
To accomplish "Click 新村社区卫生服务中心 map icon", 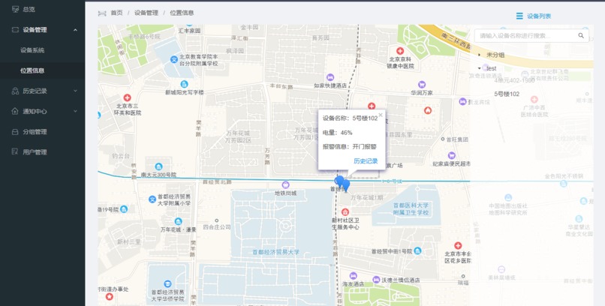I will pos(345,212).
